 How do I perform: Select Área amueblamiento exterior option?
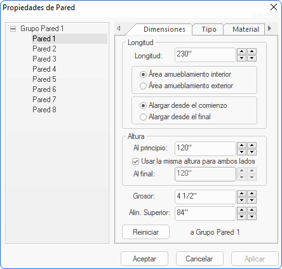(186, 86)
